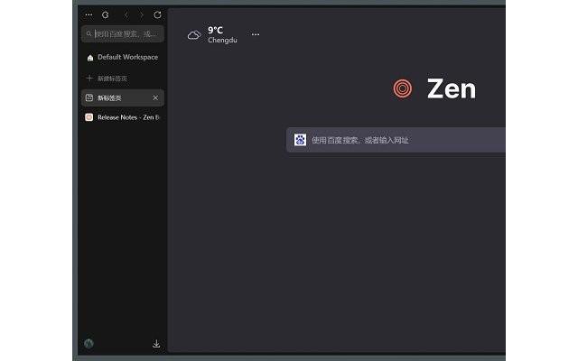The image size is (578, 361).
Task: Close the active new tab
Action: [x=155, y=97]
